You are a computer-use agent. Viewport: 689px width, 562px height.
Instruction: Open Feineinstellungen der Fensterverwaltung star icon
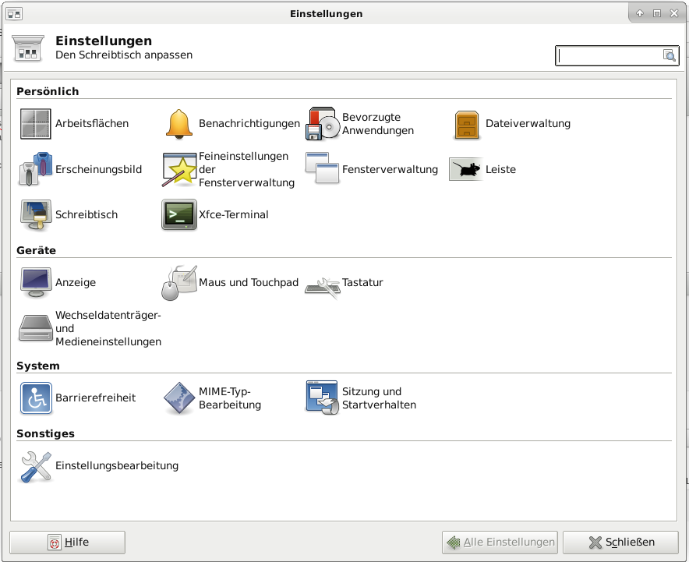pyautogui.click(x=178, y=170)
